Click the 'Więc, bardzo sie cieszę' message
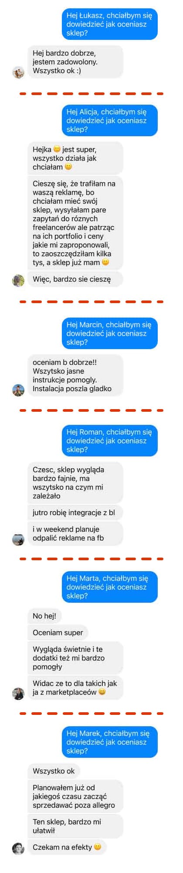Screen dimensions: 183x873 75,279
